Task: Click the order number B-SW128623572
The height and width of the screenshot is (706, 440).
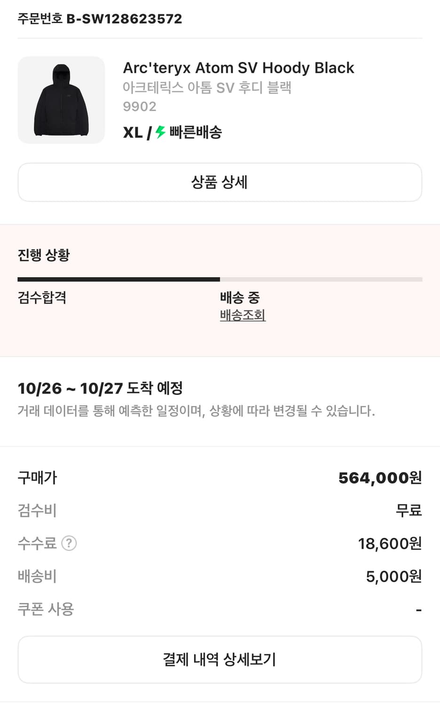Action: point(124,19)
